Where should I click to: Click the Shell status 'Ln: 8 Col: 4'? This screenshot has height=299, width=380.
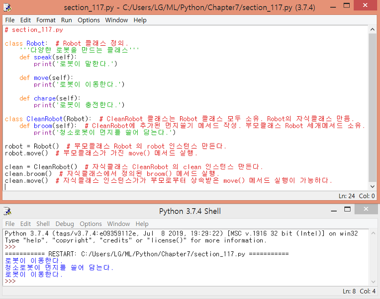359,291
